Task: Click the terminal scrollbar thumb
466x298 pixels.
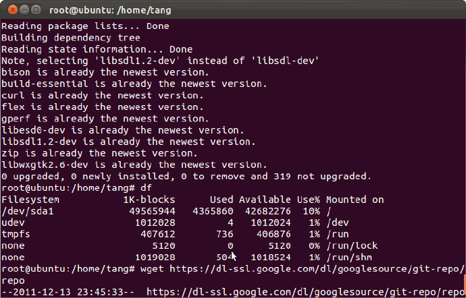Action: [x=465, y=285]
